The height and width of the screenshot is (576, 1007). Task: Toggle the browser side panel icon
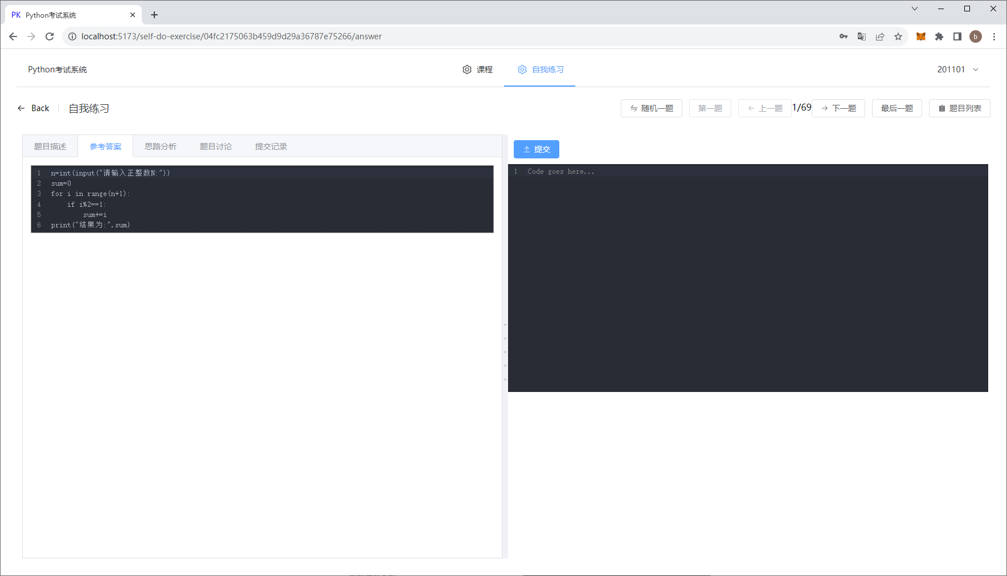[957, 36]
